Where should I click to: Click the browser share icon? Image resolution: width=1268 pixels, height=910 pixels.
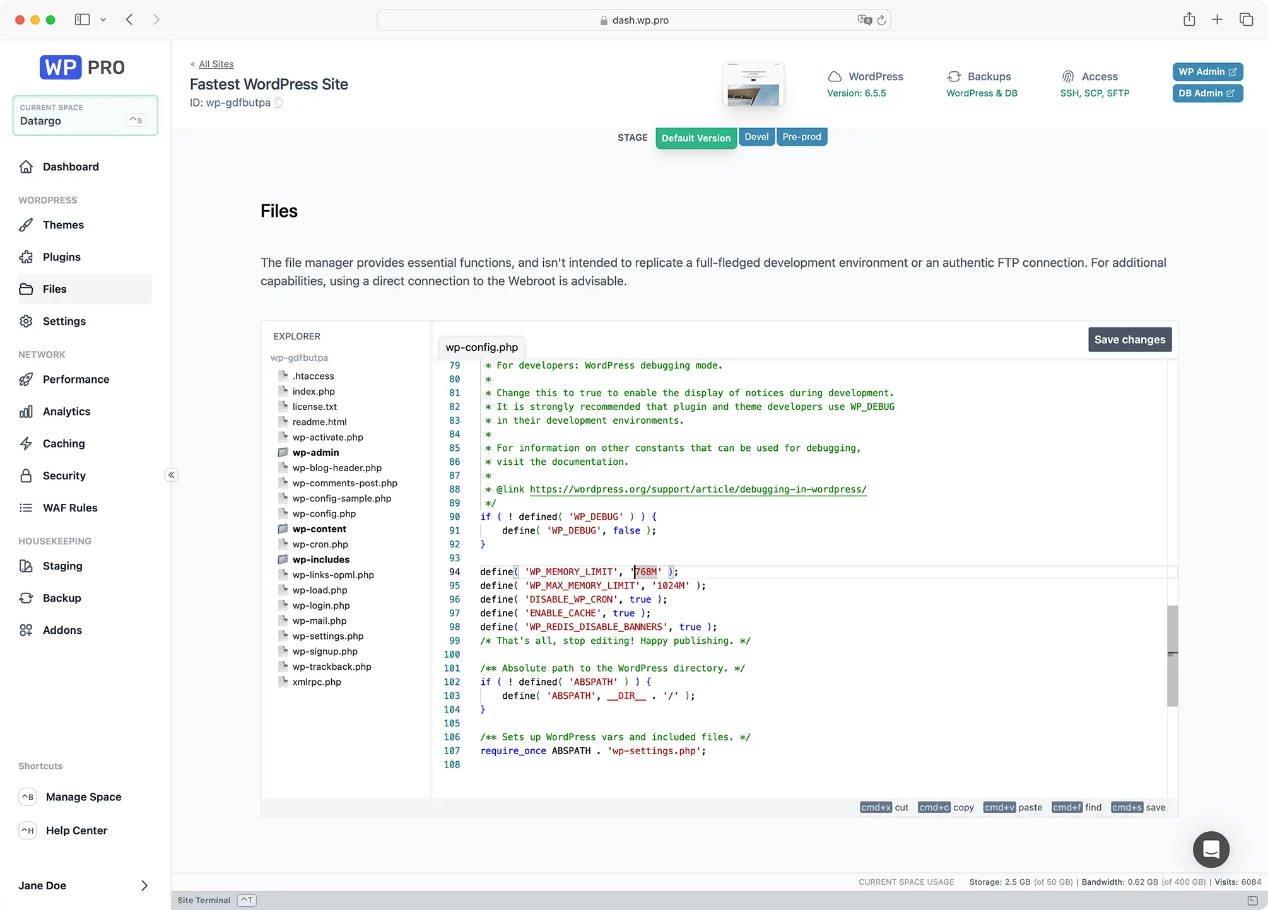(1189, 20)
